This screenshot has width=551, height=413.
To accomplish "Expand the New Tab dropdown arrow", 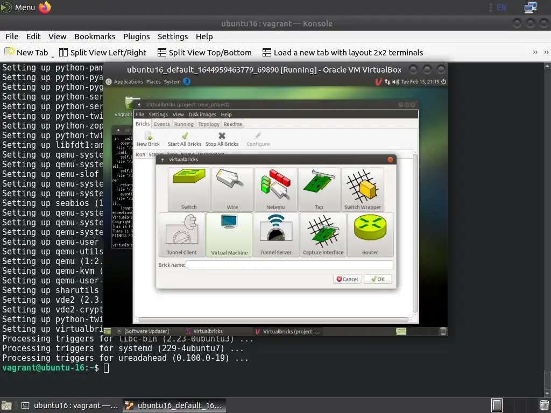I will click(x=53, y=56).
